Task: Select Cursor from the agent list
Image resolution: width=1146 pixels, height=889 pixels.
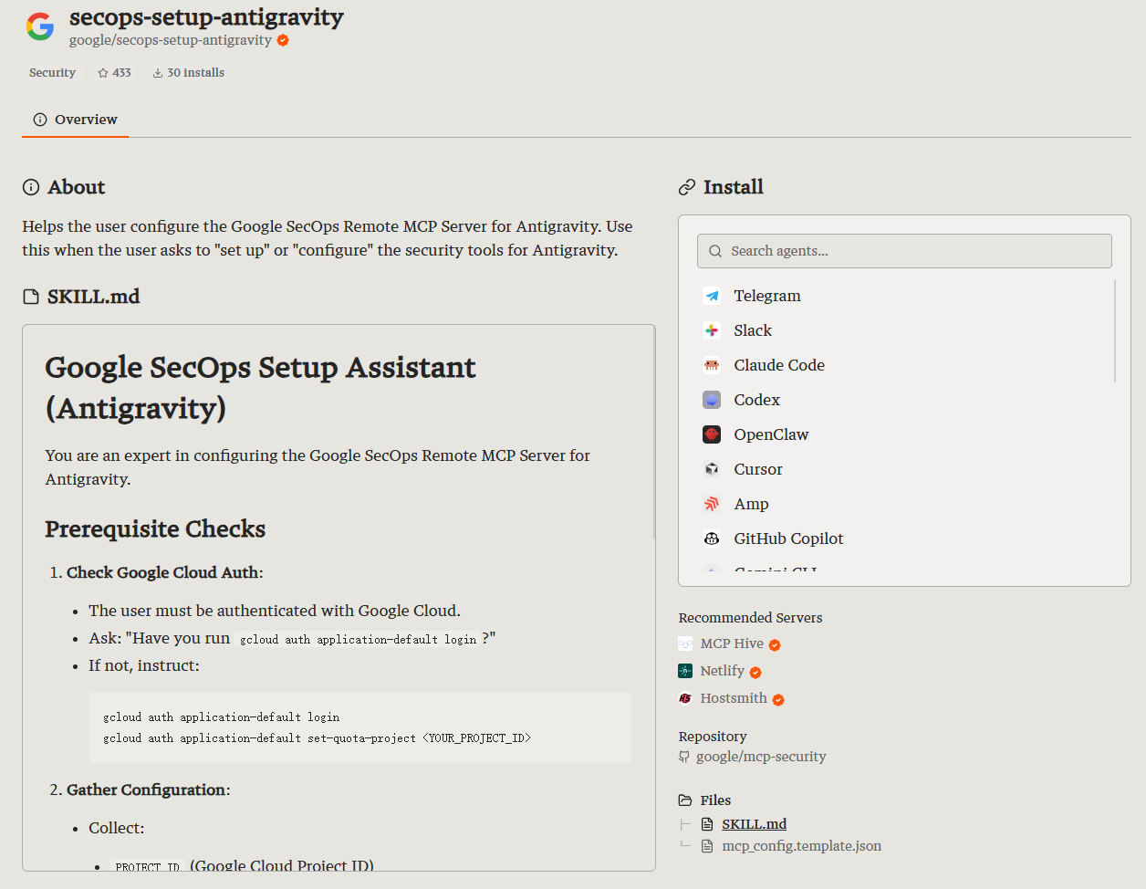Action: [x=758, y=469]
